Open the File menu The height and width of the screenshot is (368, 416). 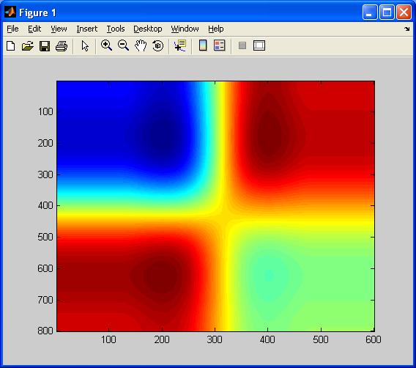[x=12, y=29]
